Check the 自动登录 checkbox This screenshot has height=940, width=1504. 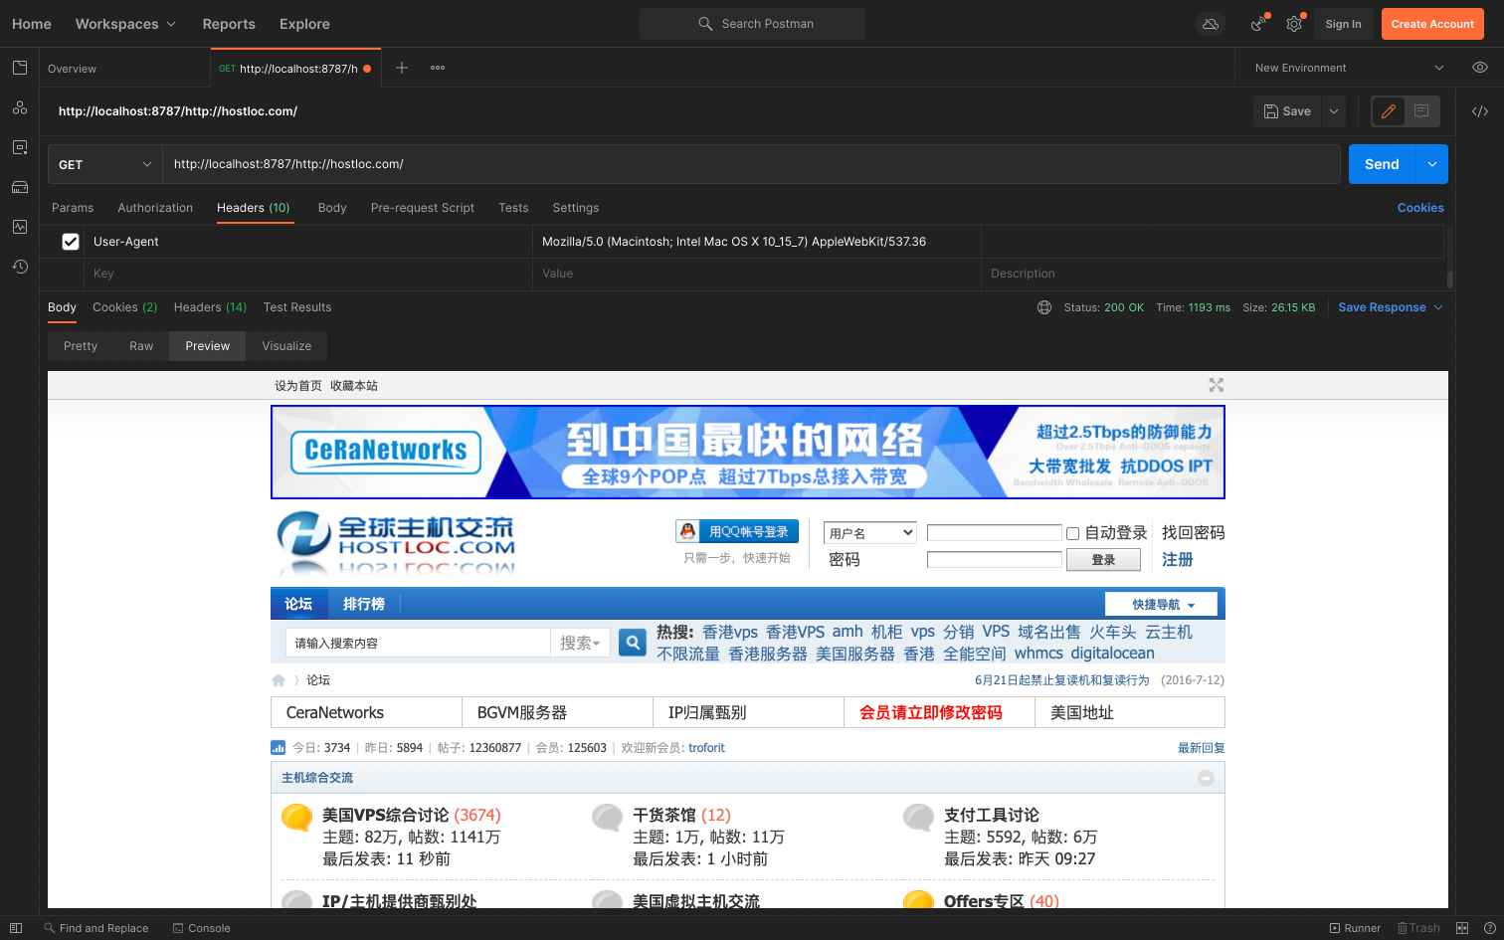pyautogui.click(x=1072, y=533)
